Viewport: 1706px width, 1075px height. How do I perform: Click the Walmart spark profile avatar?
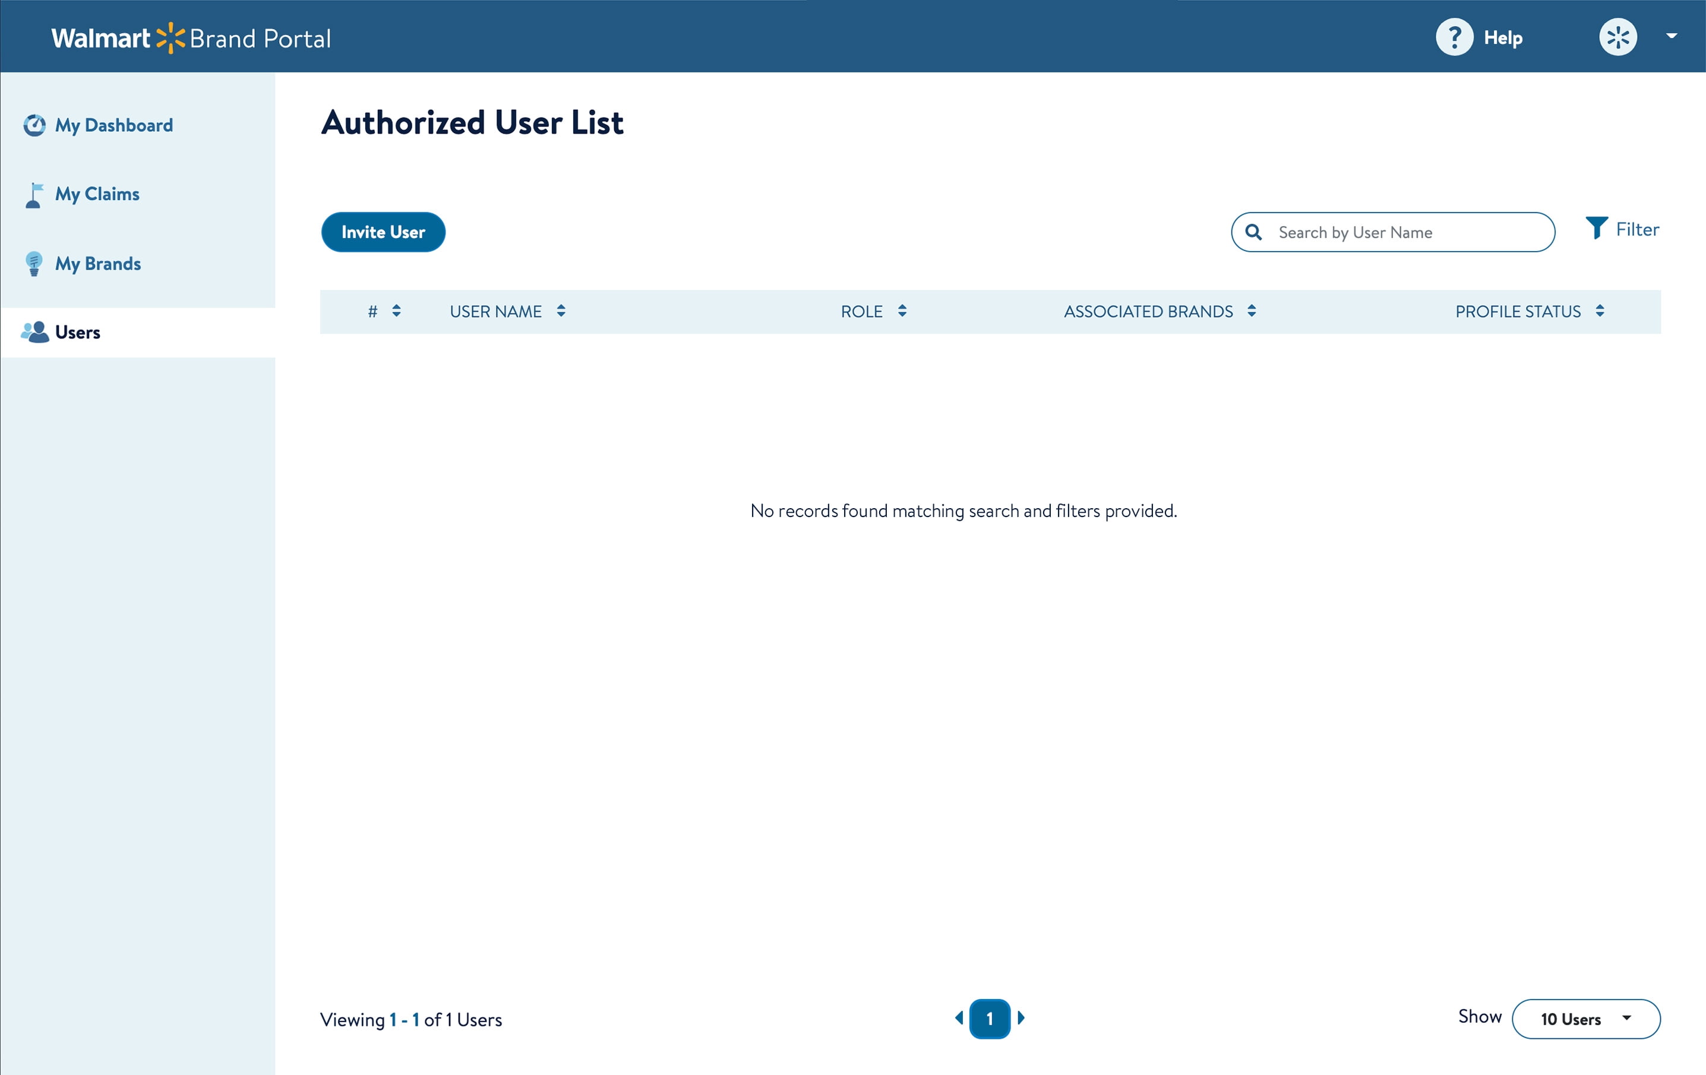point(1617,37)
